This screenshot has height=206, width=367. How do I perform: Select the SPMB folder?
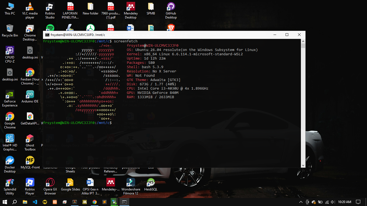(151, 9)
